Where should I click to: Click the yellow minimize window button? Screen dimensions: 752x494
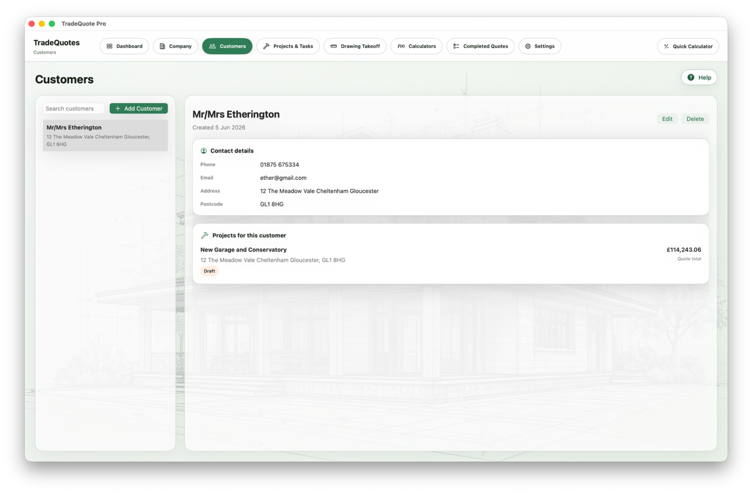point(42,24)
